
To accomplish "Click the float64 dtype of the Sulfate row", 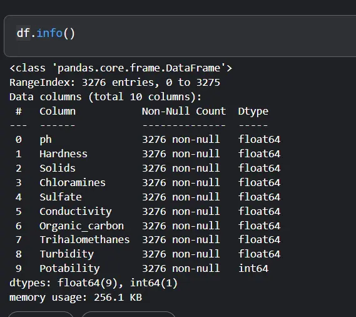I will [x=259, y=197].
